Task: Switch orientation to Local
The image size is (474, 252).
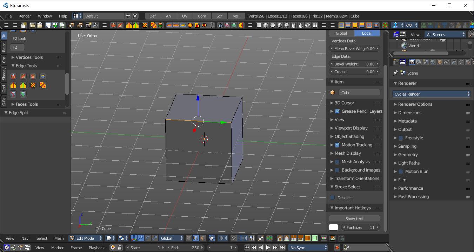Action: point(367,33)
